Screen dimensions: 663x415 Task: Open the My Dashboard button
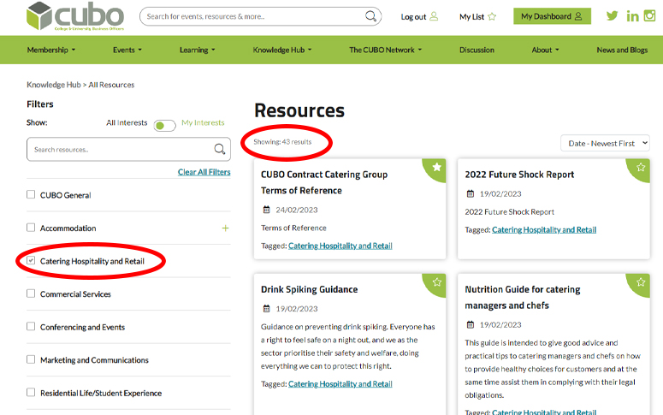tap(551, 16)
